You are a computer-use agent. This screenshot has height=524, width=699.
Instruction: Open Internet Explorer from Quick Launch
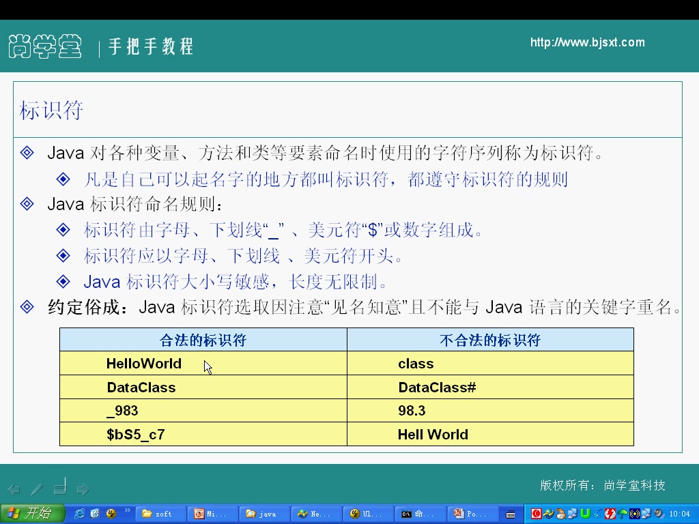[x=79, y=513]
